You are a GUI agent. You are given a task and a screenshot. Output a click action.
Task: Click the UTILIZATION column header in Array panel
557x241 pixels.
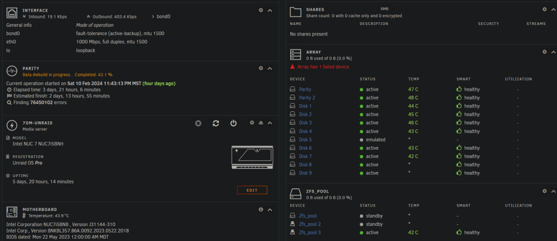point(518,79)
